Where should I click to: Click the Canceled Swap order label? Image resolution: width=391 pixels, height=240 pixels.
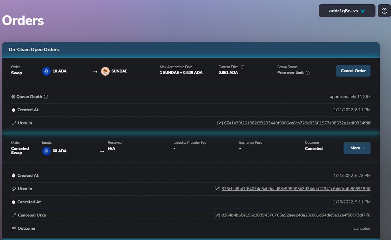click(x=20, y=151)
